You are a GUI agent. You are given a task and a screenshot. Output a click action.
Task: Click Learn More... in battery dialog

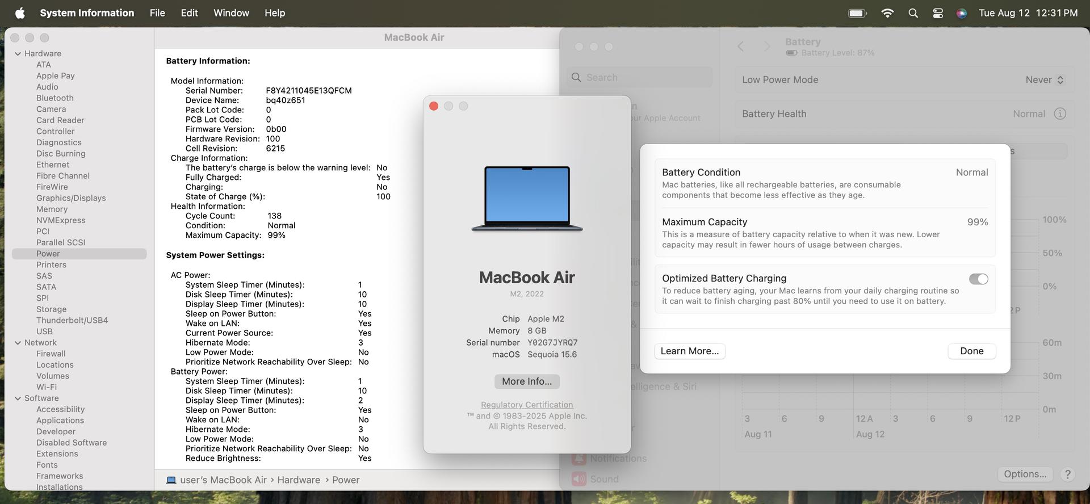tap(689, 351)
